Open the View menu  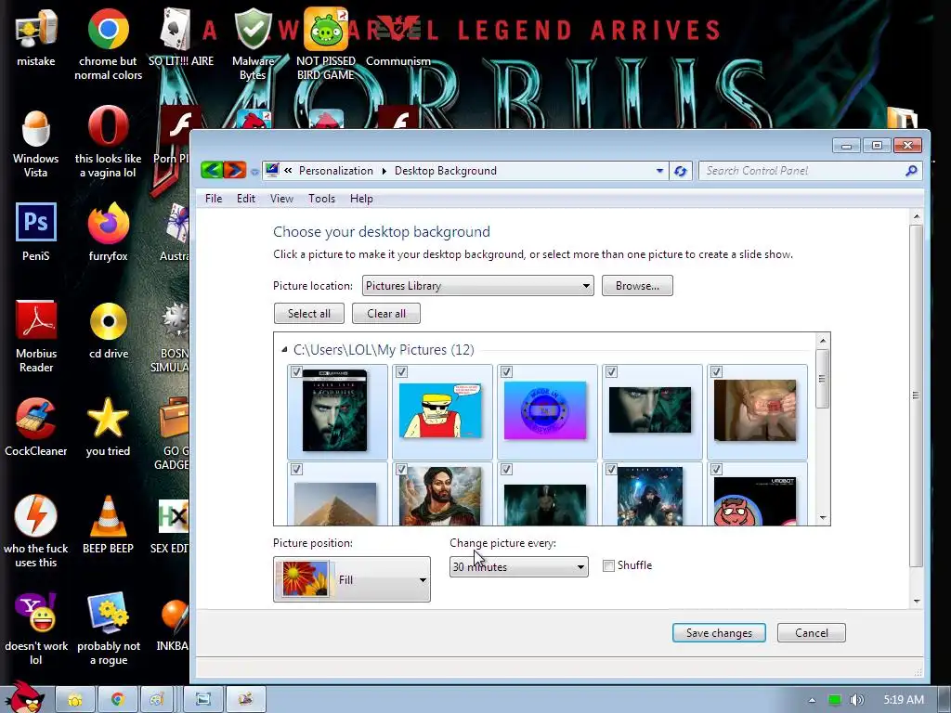(x=281, y=199)
